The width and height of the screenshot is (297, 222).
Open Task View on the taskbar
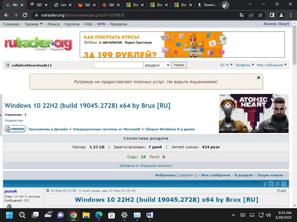point(35,215)
